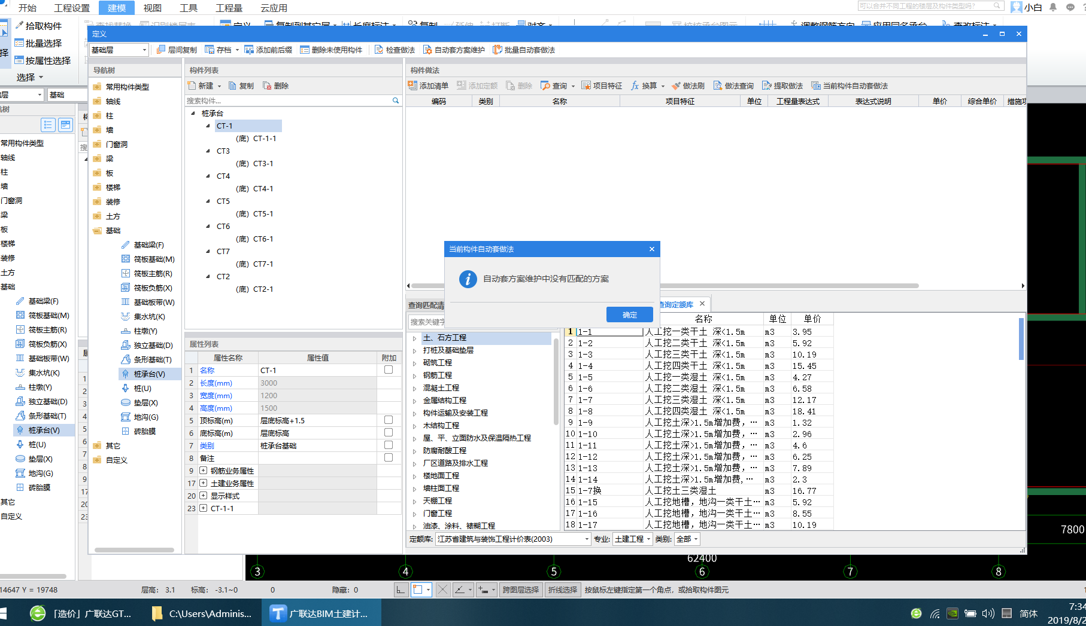Close 查询定额库 tab

pos(702,304)
